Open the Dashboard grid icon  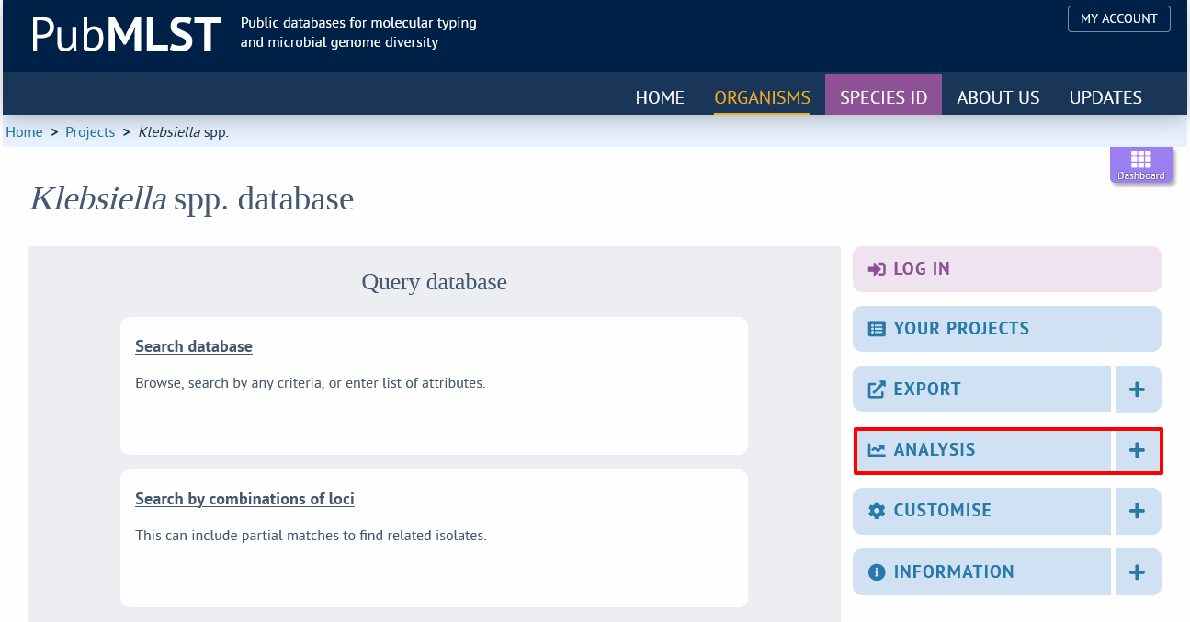pos(1141,159)
